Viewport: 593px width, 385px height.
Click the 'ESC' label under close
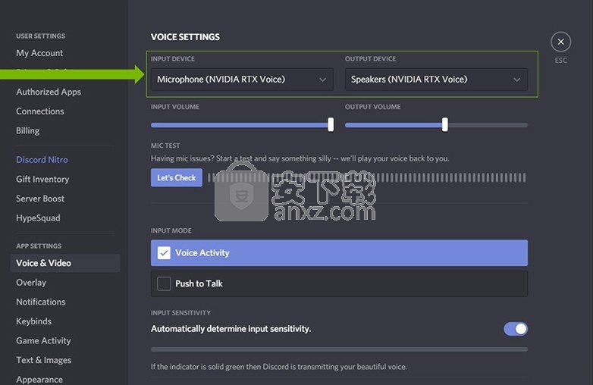(x=560, y=61)
